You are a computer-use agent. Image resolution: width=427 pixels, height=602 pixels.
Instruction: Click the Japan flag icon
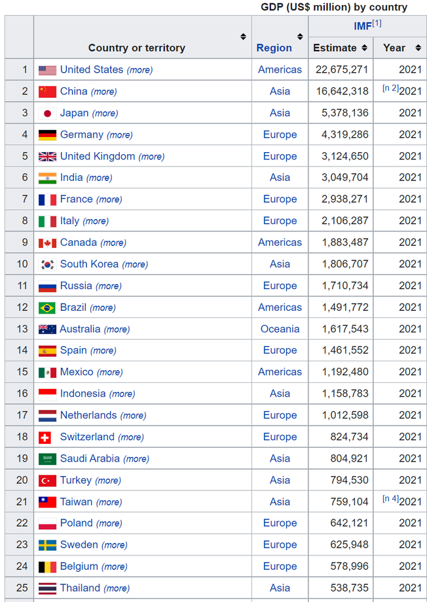(48, 113)
